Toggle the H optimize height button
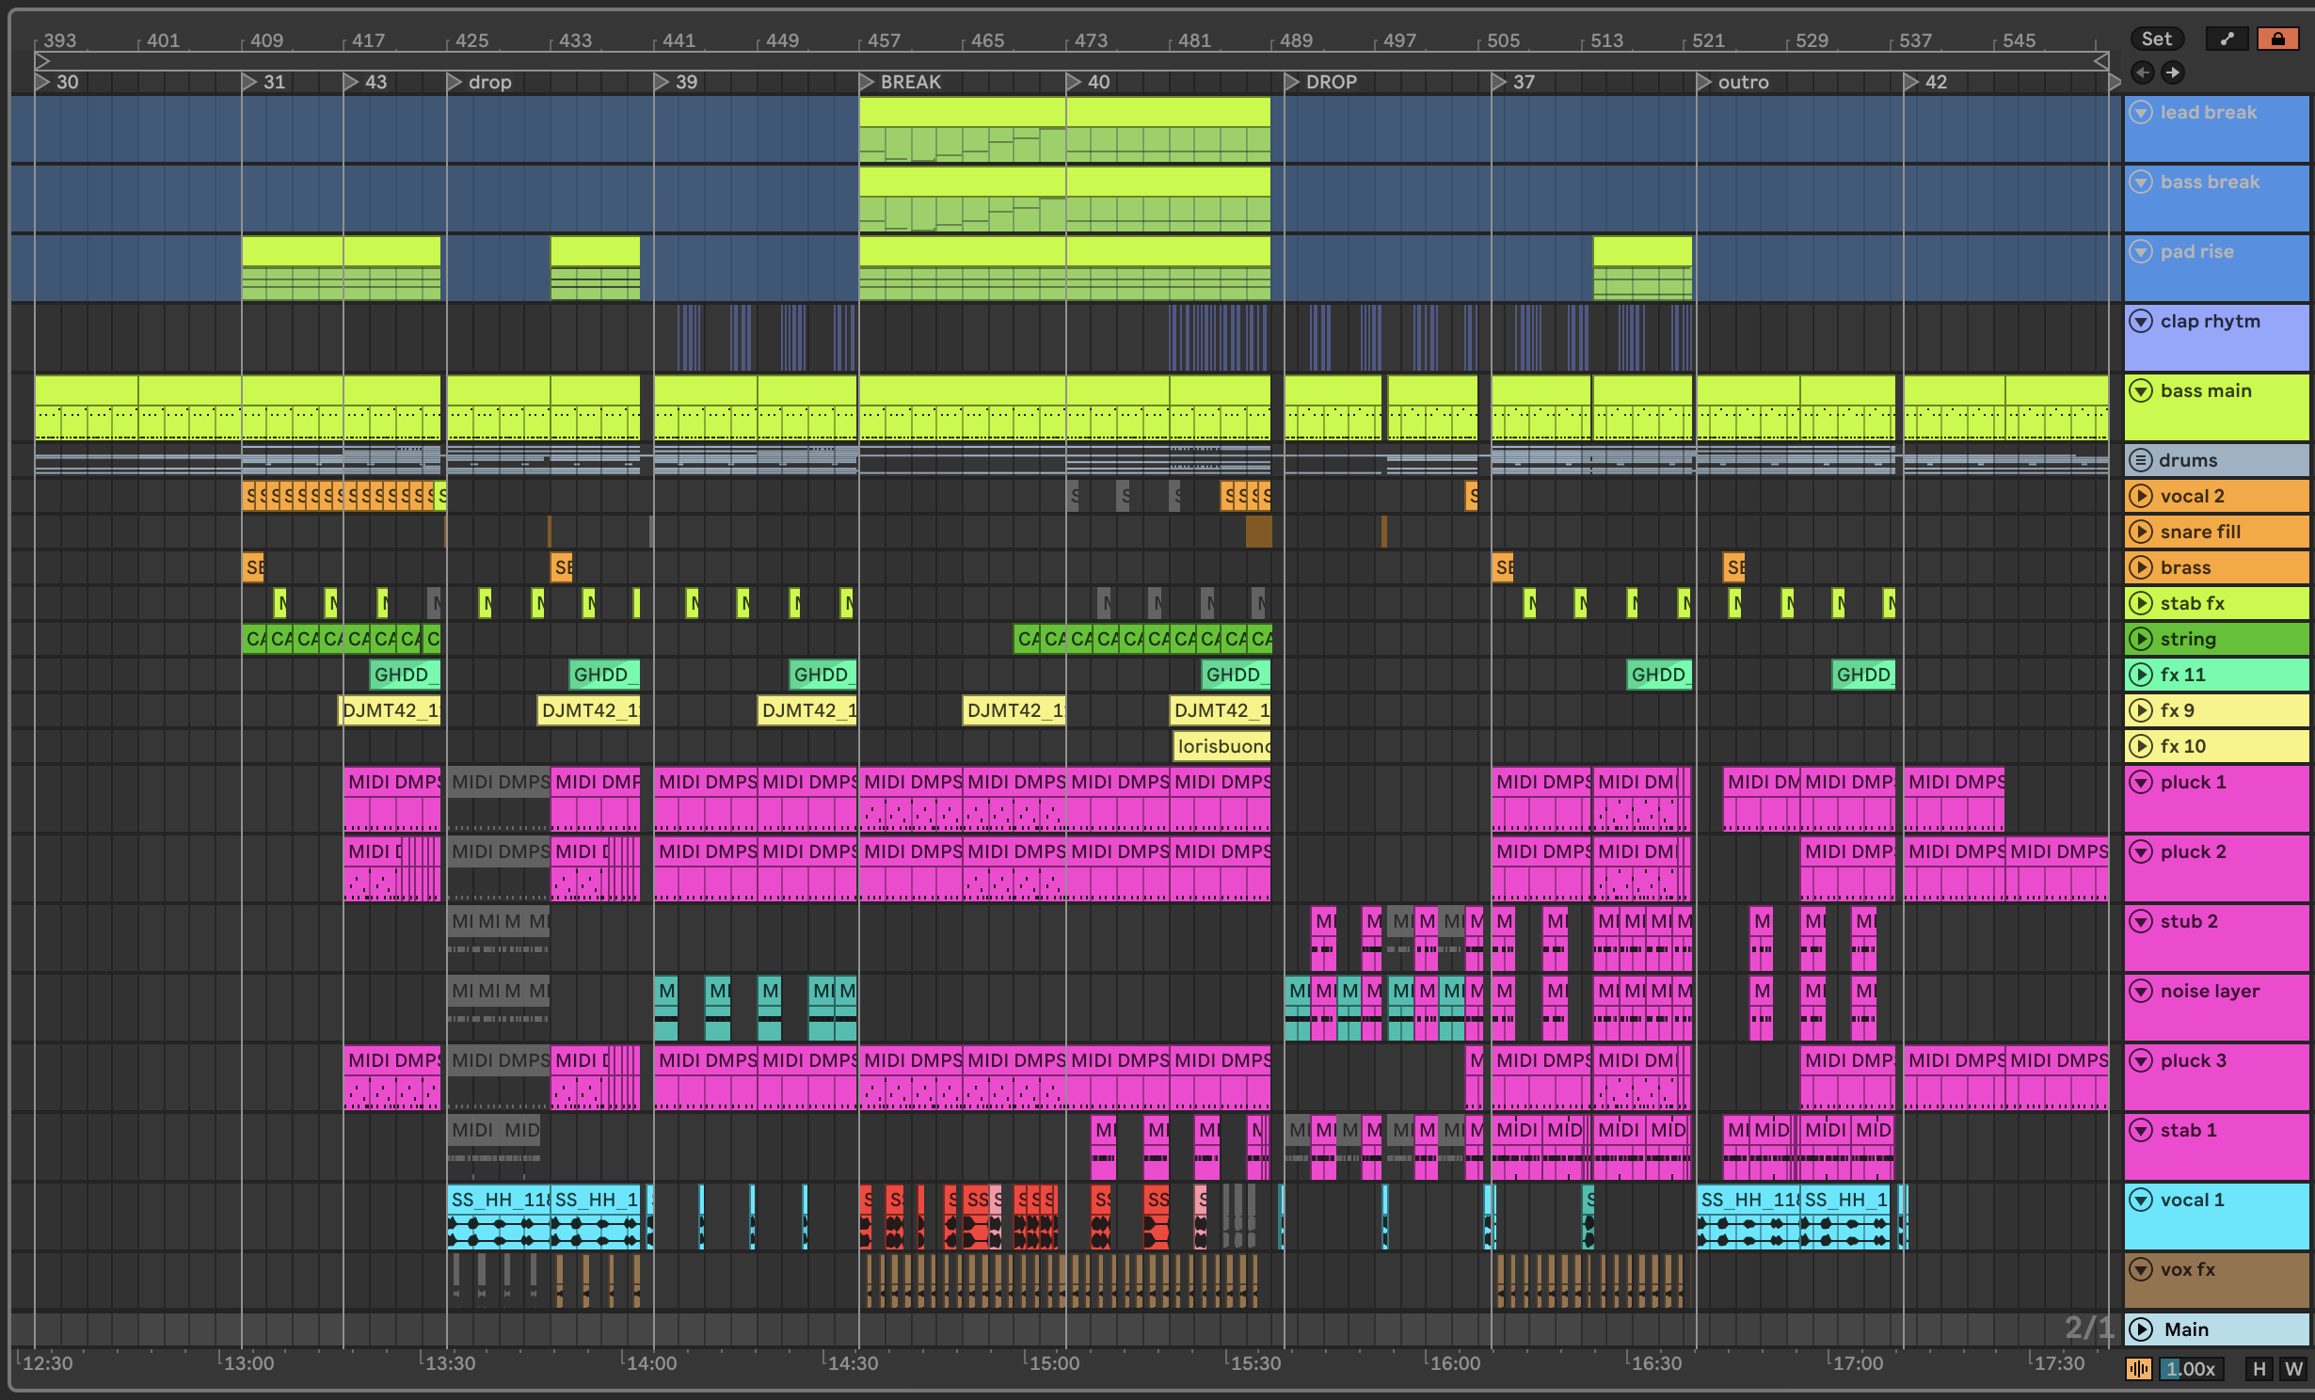2315x1400 pixels. point(2259,1369)
